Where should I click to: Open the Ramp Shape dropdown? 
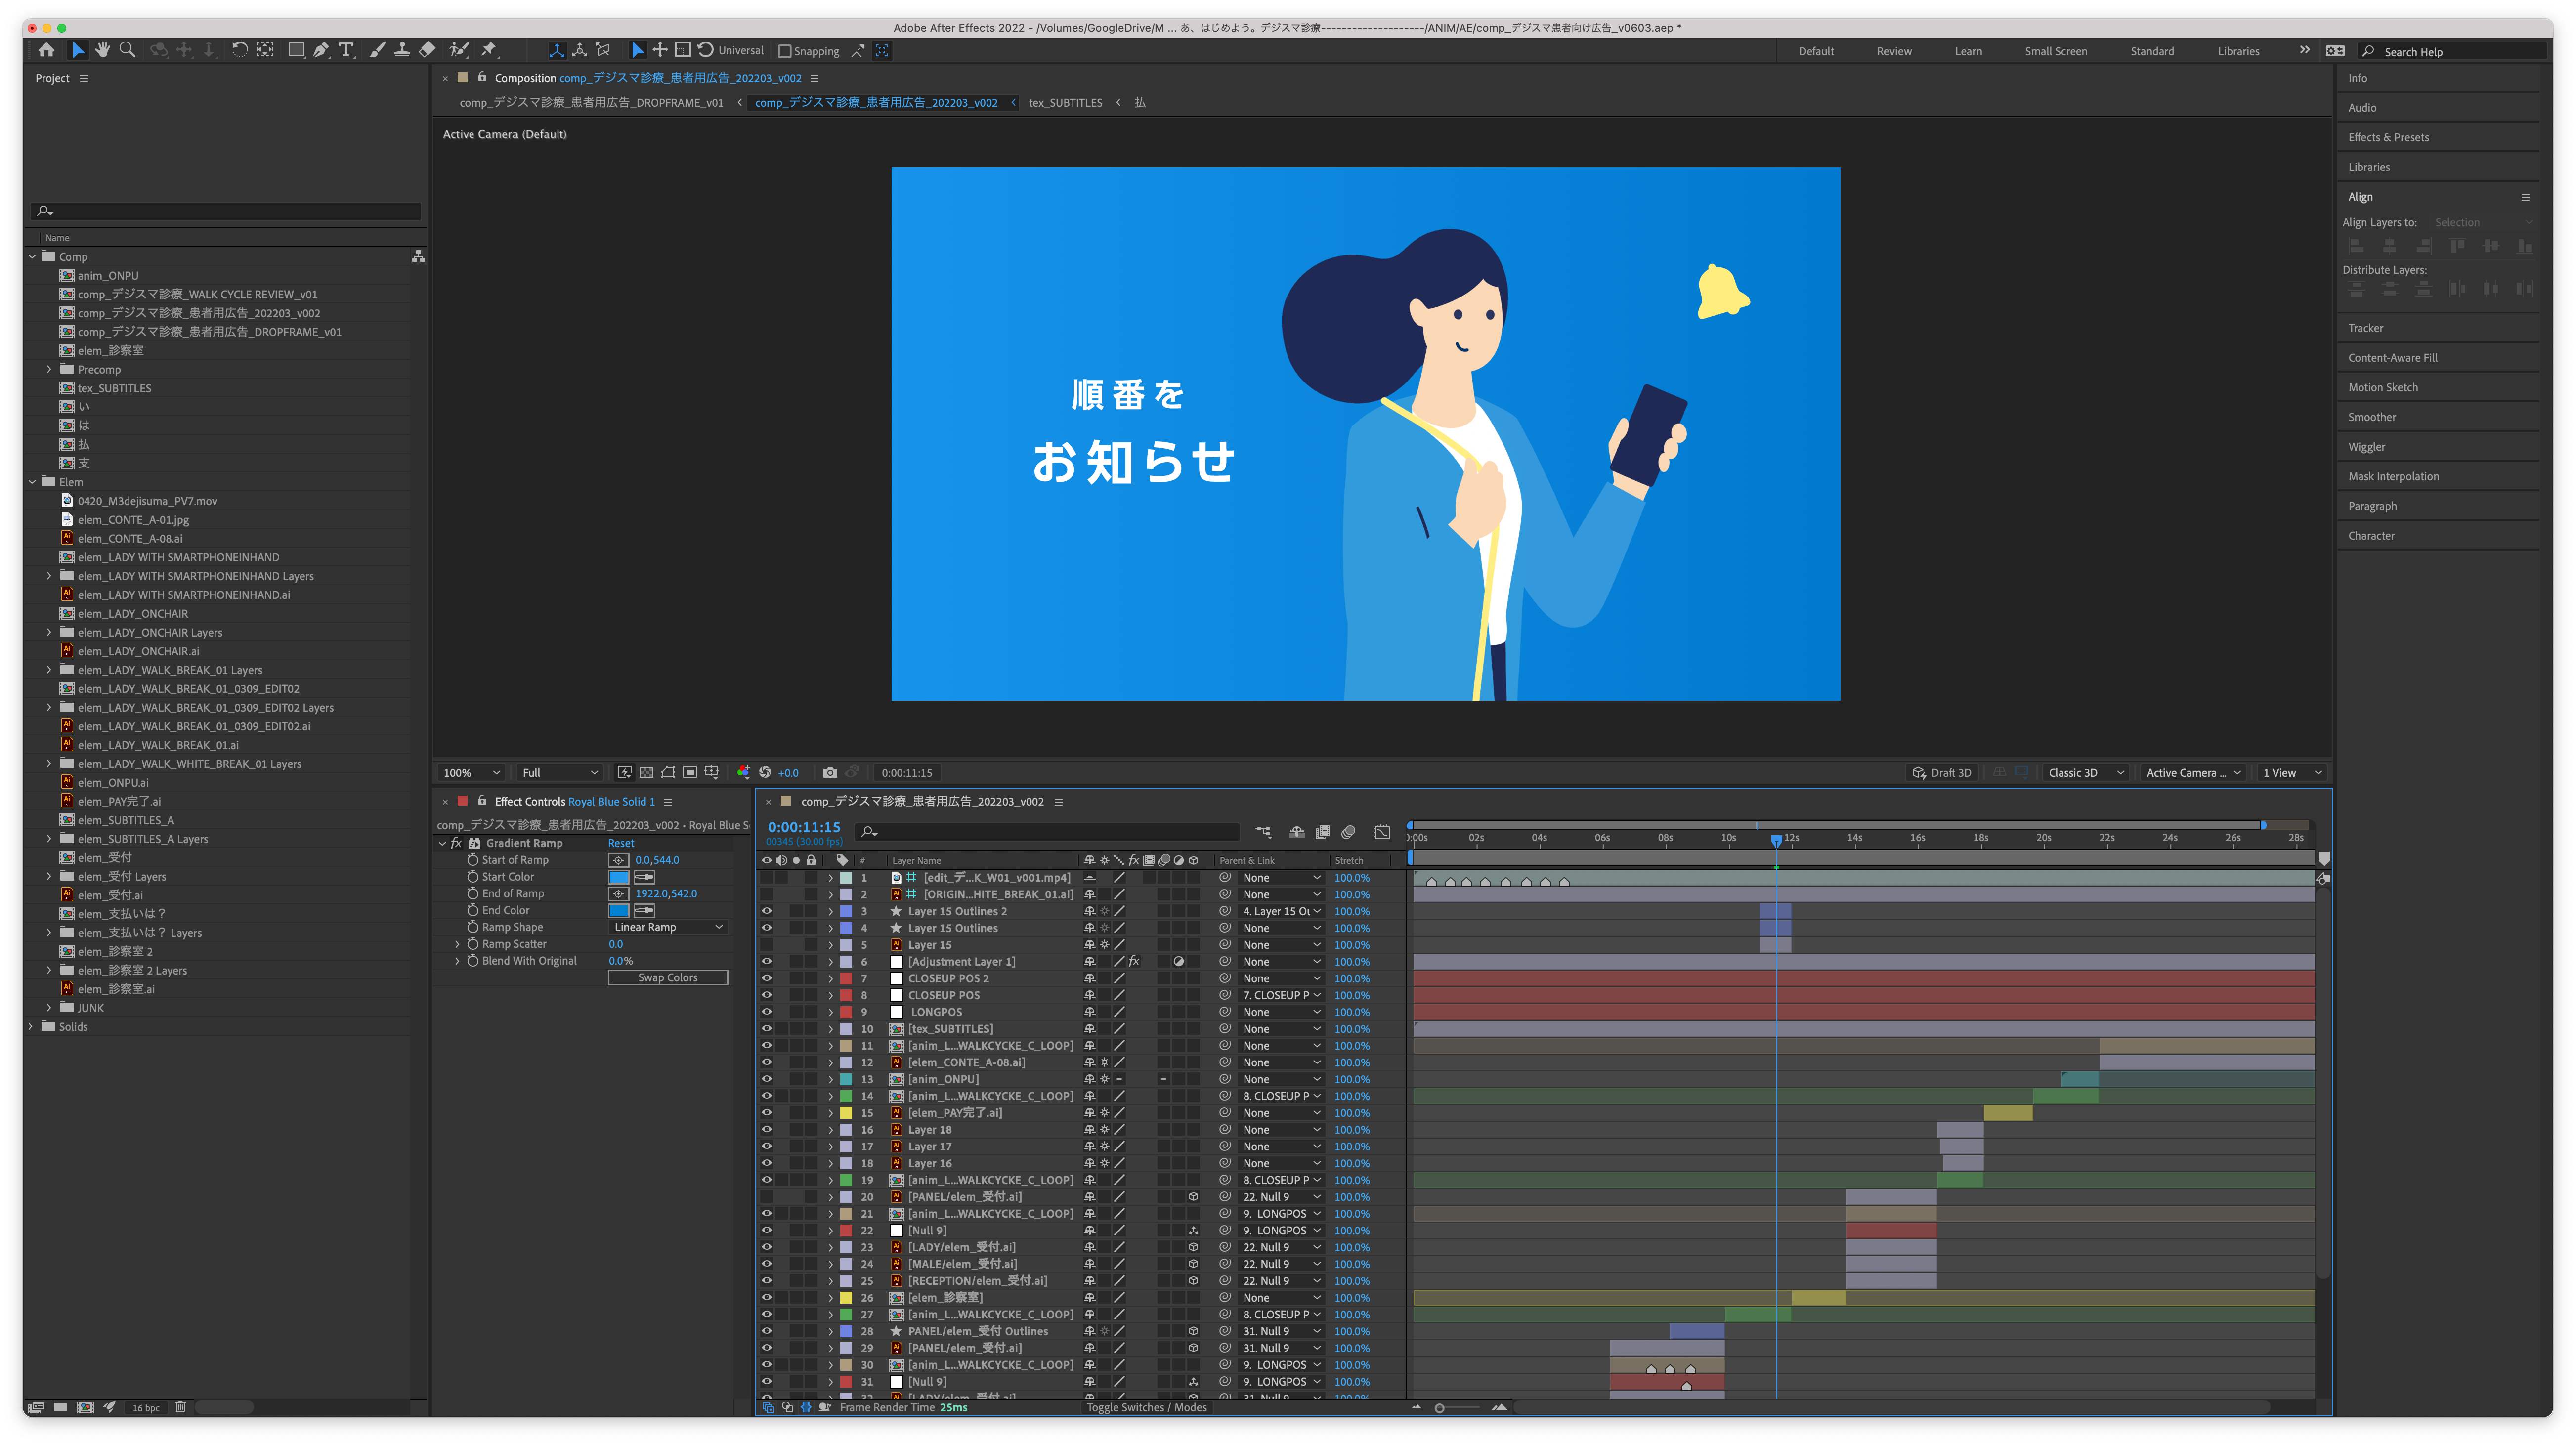tap(668, 927)
